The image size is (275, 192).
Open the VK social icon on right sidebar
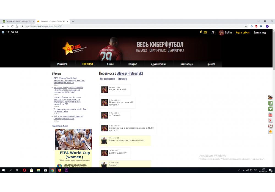pyautogui.click(x=270, y=103)
